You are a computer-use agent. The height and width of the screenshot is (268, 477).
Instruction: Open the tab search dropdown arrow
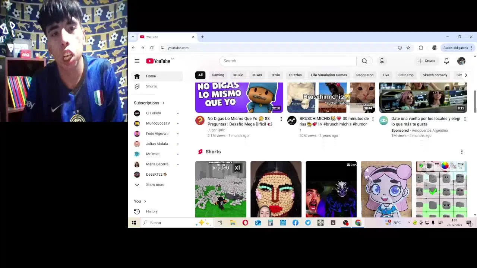coord(133,37)
